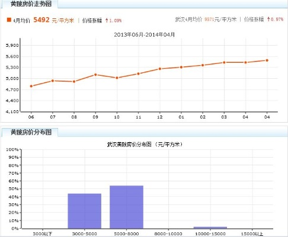288x237 pixels.
Task: Click the 武汉4月均价 9571 link
Action: tap(206, 20)
